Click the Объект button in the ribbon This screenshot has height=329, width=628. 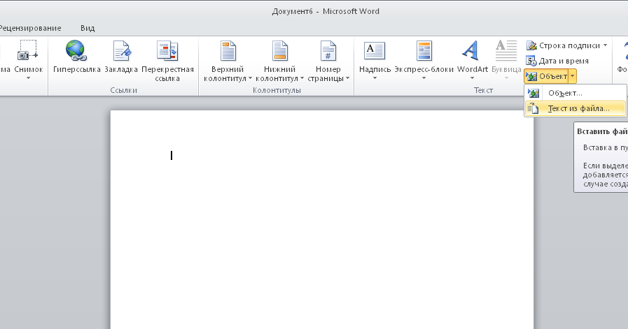tap(547, 76)
